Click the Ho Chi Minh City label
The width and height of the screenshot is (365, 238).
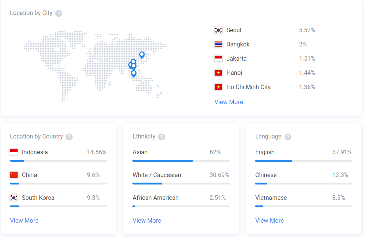(248, 87)
